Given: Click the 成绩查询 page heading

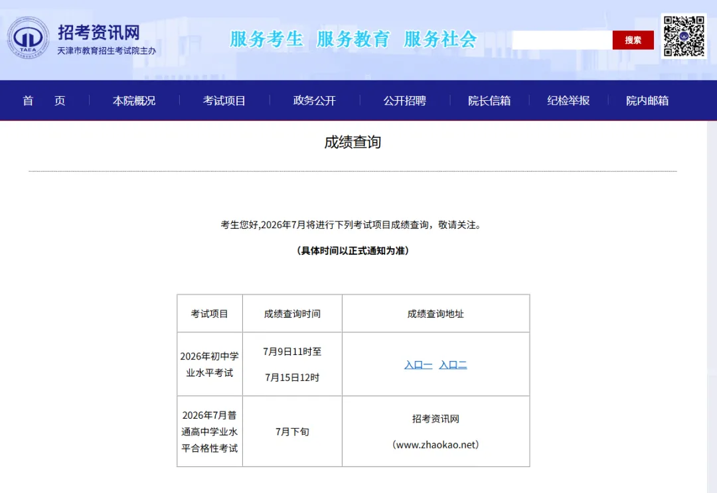Looking at the screenshot, I should [353, 142].
